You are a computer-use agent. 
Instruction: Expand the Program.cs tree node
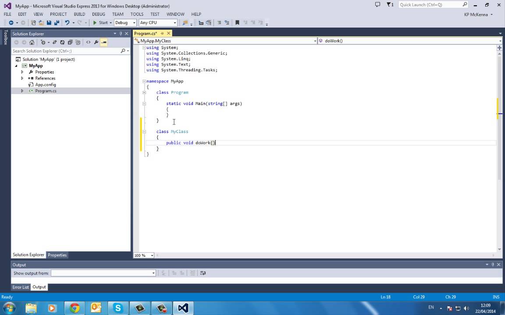22,91
